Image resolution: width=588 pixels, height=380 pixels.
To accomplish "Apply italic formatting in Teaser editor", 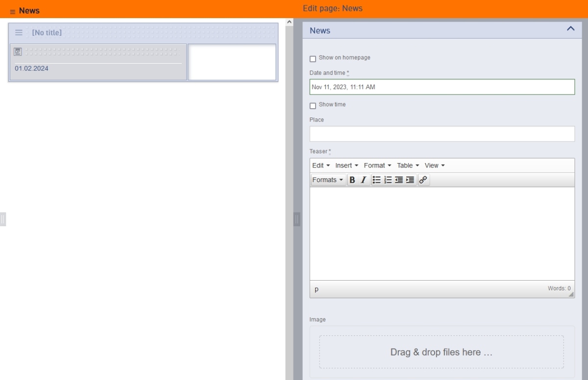I will coord(363,180).
